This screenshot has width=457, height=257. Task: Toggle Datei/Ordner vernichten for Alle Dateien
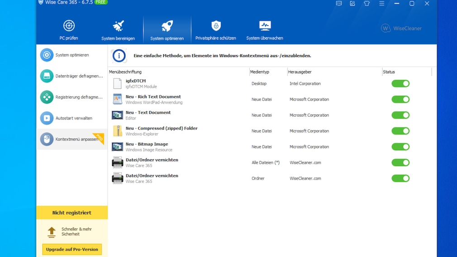[400, 162]
